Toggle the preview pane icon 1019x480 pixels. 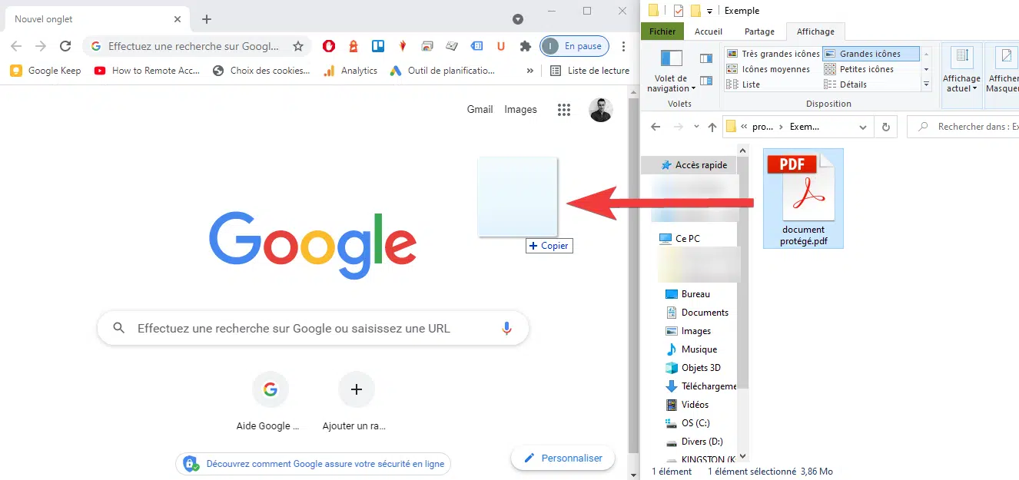coord(706,58)
